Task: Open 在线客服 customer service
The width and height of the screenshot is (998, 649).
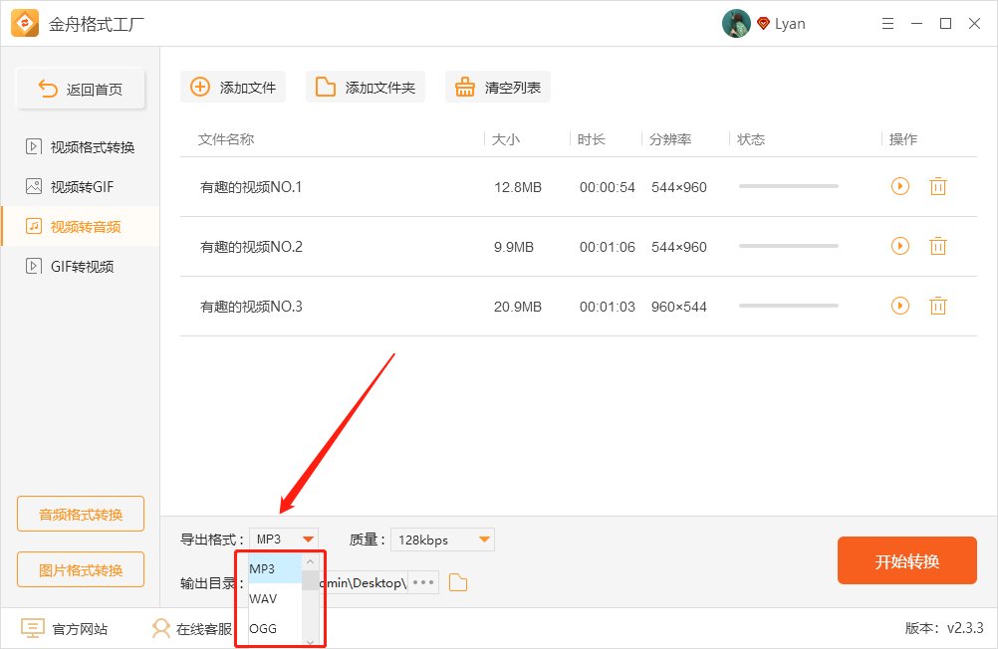Action: (x=159, y=628)
